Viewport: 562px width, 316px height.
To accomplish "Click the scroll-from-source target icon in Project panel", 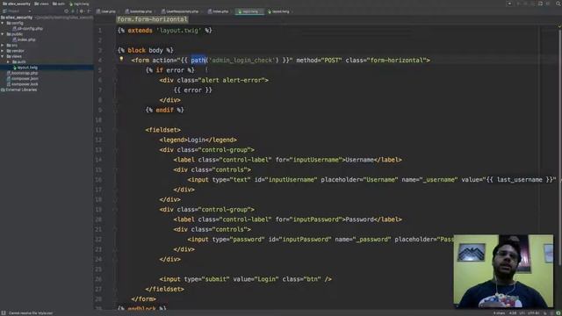I will tap(67, 11).
